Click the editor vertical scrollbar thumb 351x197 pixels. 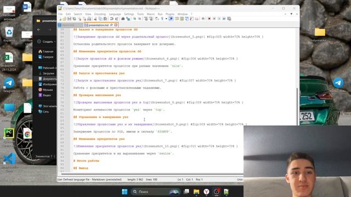coord(297,107)
